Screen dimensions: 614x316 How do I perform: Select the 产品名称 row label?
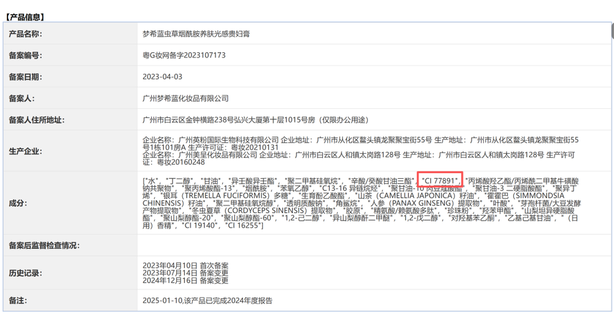[x=25, y=34]
